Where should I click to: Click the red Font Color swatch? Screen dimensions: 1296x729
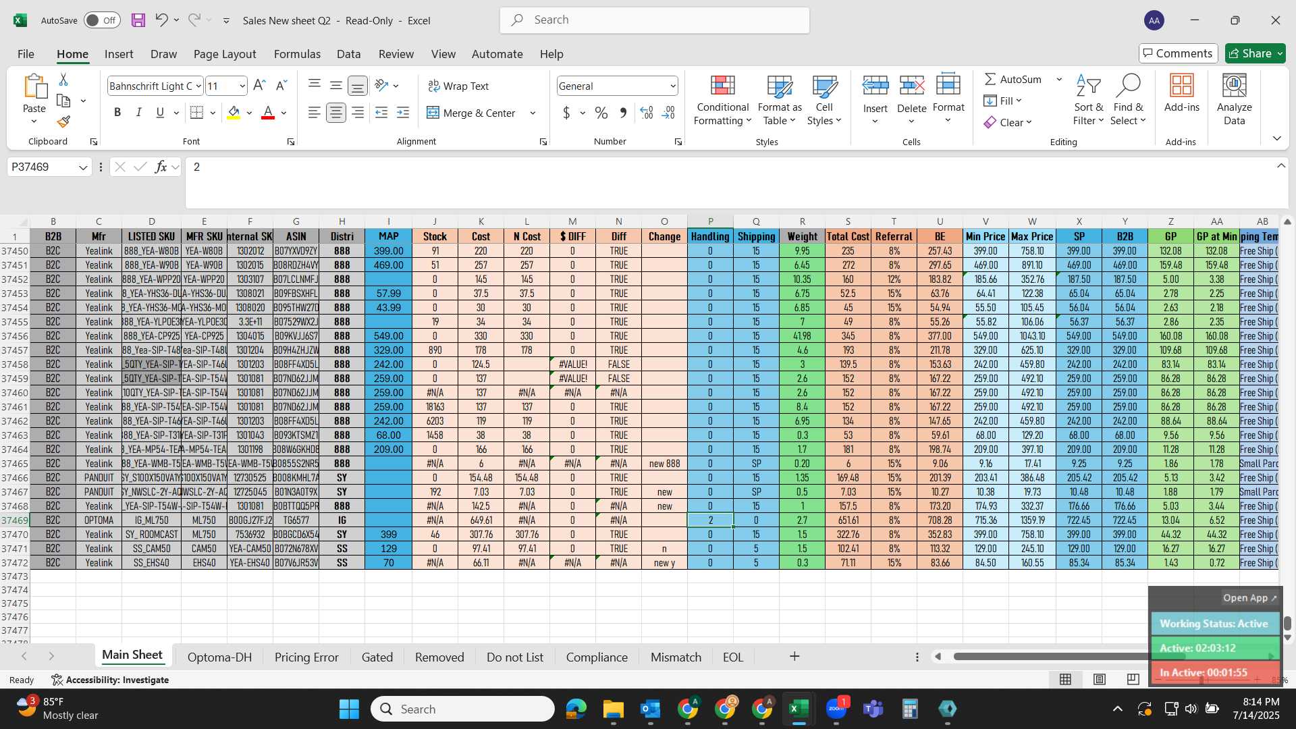(x=268, y=113)
